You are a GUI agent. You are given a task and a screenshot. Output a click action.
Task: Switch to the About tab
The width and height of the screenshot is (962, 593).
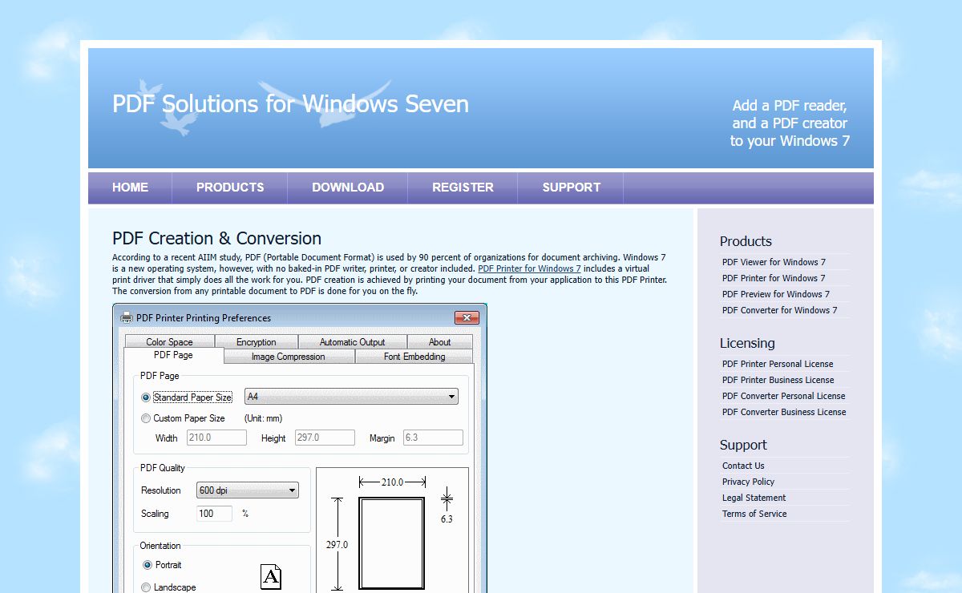pos(439,342)
